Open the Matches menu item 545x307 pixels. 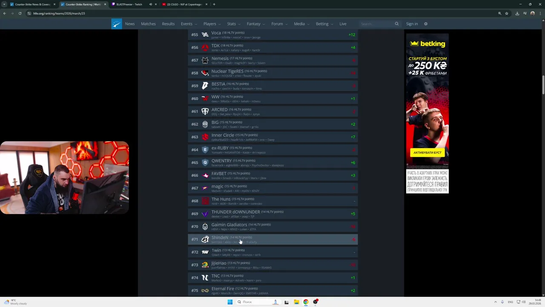(148, 24)
